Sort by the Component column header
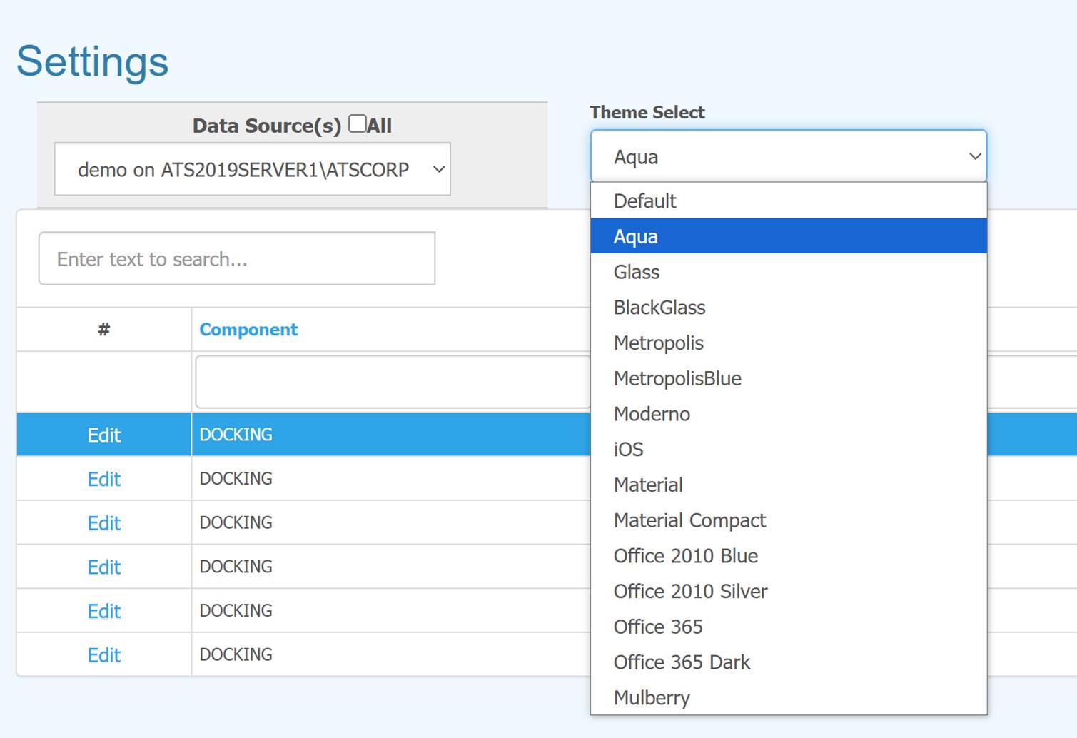The image size is (1077, 738). tap(248, 330)
